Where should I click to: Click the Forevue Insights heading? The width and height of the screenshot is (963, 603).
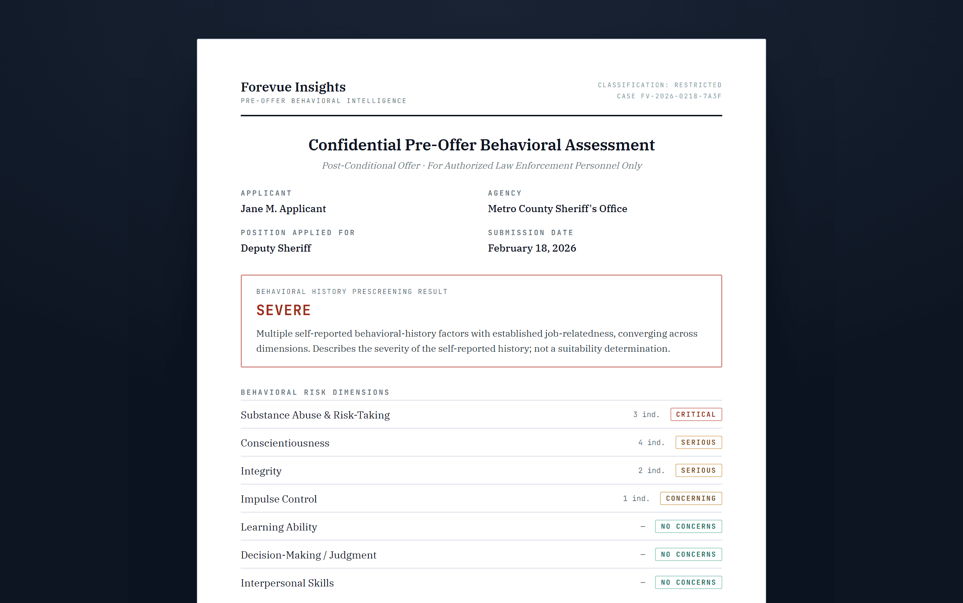coord(293,87)
